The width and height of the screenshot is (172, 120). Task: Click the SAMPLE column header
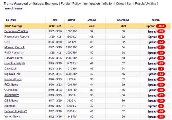[71, 20]
